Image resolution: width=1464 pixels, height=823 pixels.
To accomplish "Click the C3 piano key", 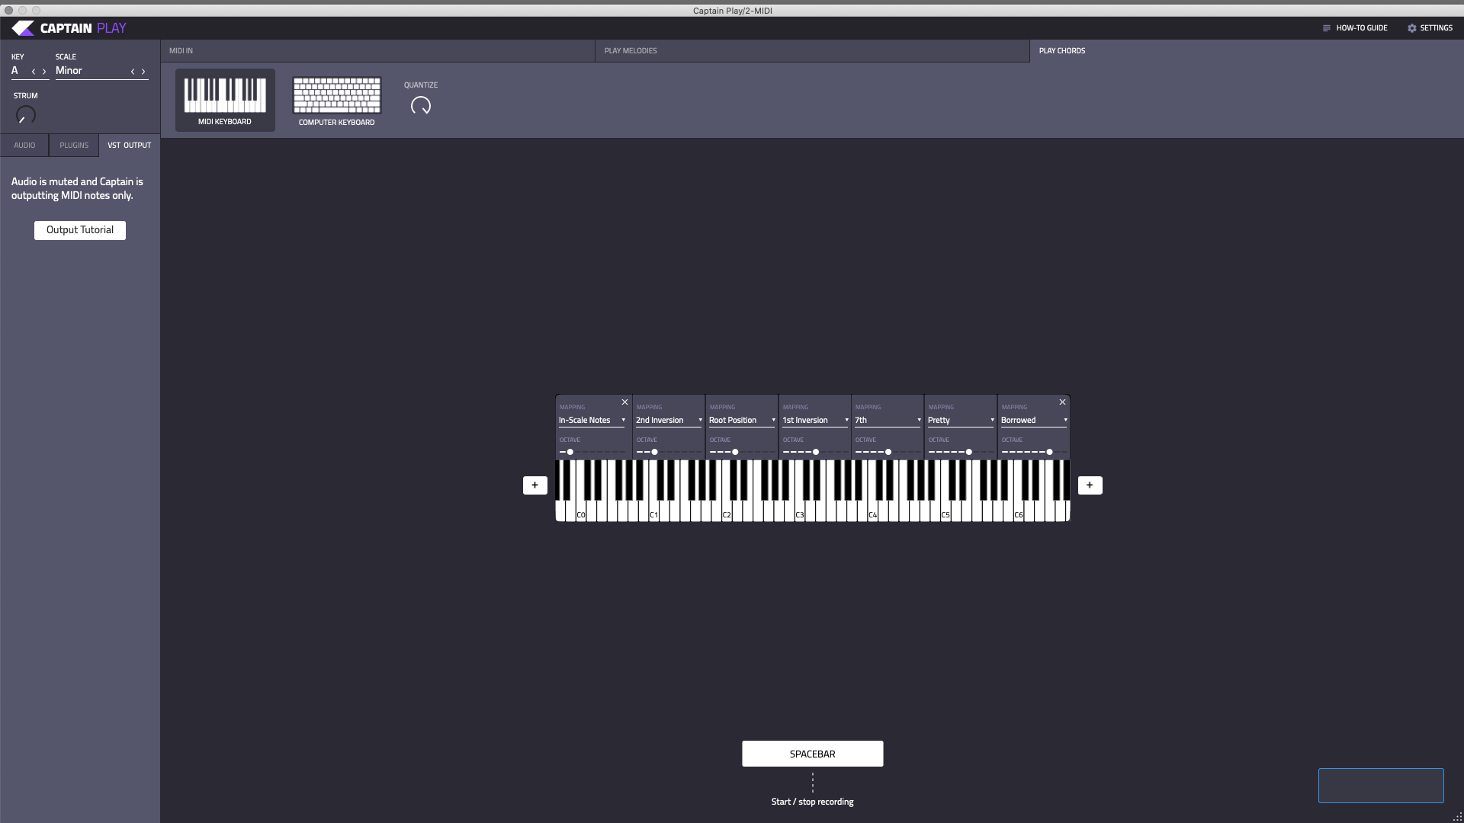I will tap(800, 511).
